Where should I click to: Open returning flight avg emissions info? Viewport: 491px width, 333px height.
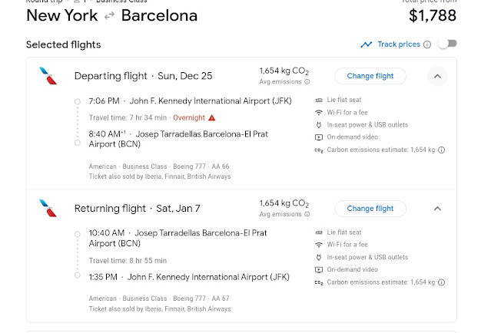307,215
